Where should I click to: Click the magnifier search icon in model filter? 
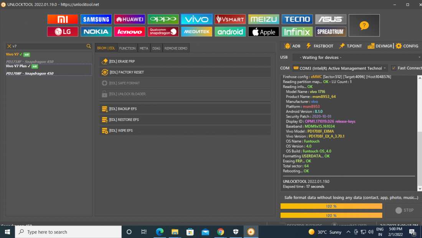point(89,46)
